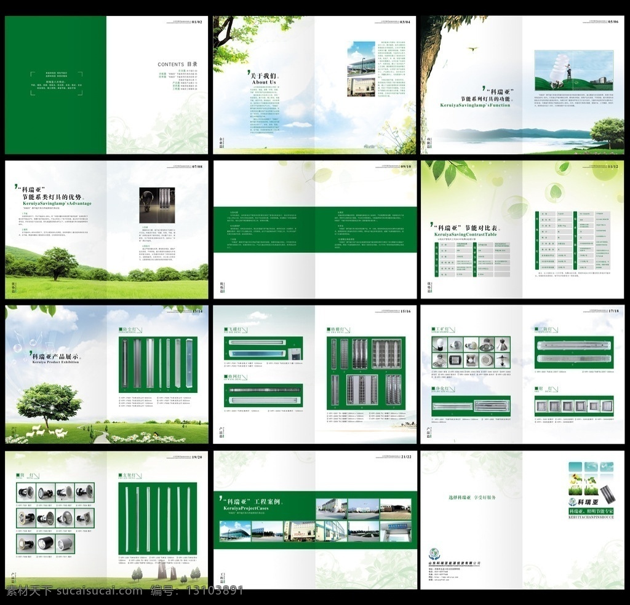Click the globe-in-hands logo above the company name

pos(434,555)
